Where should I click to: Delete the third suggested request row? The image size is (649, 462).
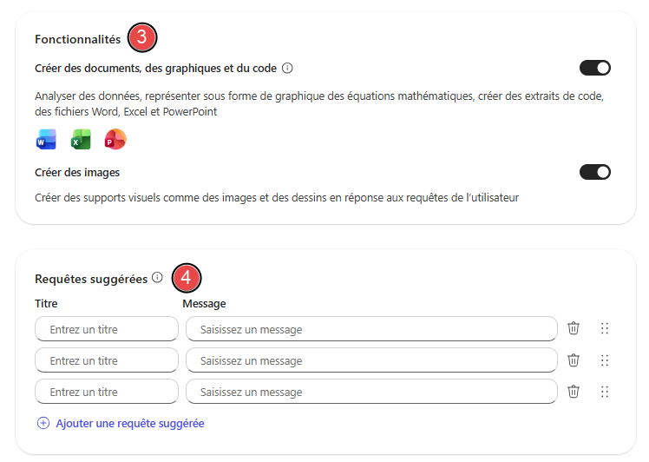(574, 391)
